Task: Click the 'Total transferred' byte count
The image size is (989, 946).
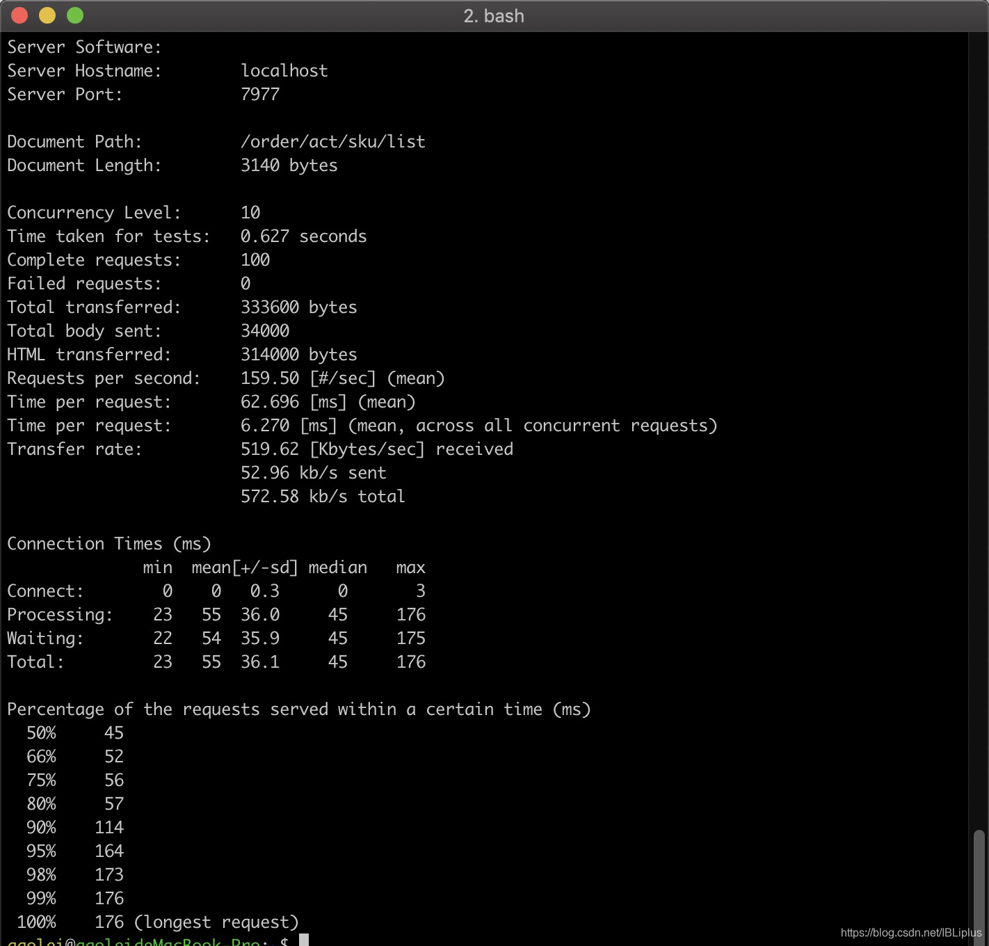Action: (x=299, y=307)
